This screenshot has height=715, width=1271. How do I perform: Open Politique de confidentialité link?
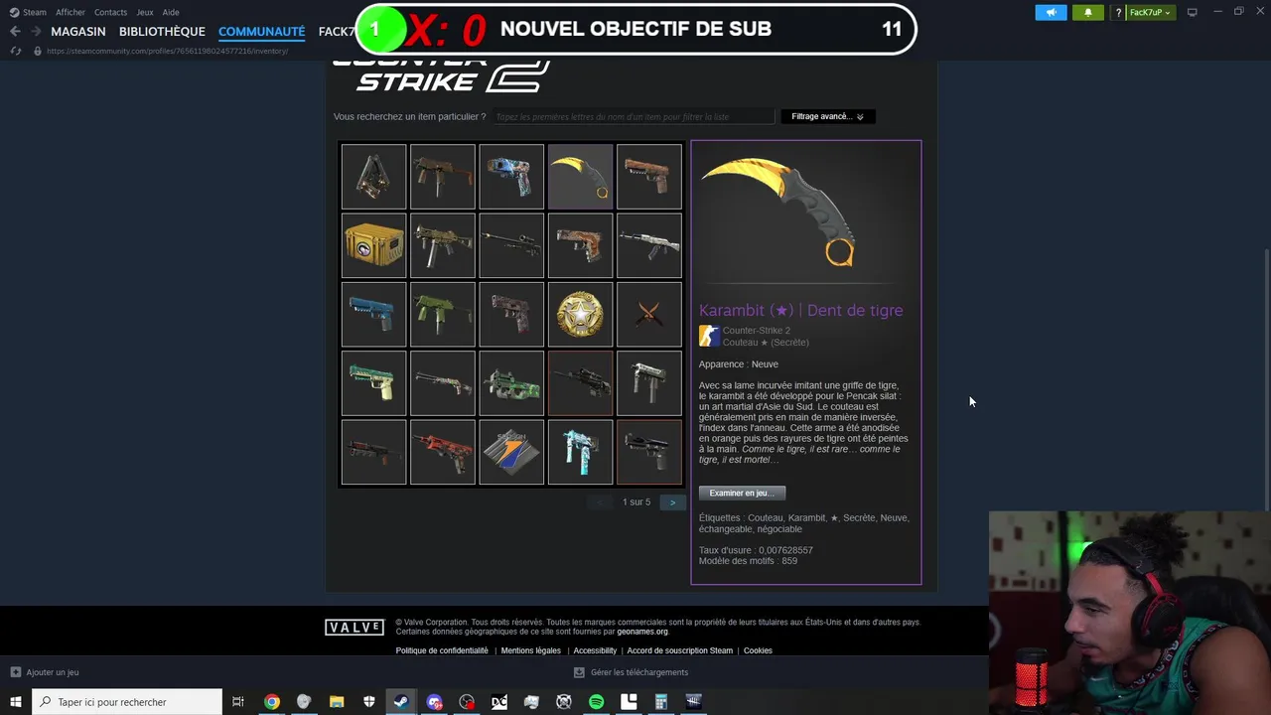pos(442,650)
